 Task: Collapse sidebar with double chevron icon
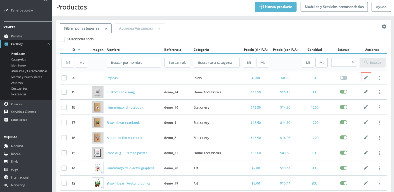click(x=45, y=1)
